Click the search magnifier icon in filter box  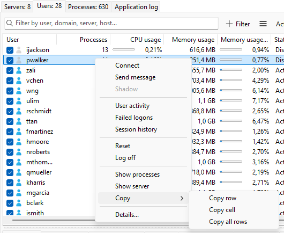tap(10, 23)
